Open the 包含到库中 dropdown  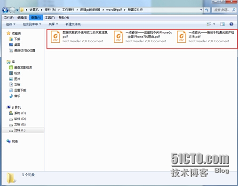click(x=32, y=24)
